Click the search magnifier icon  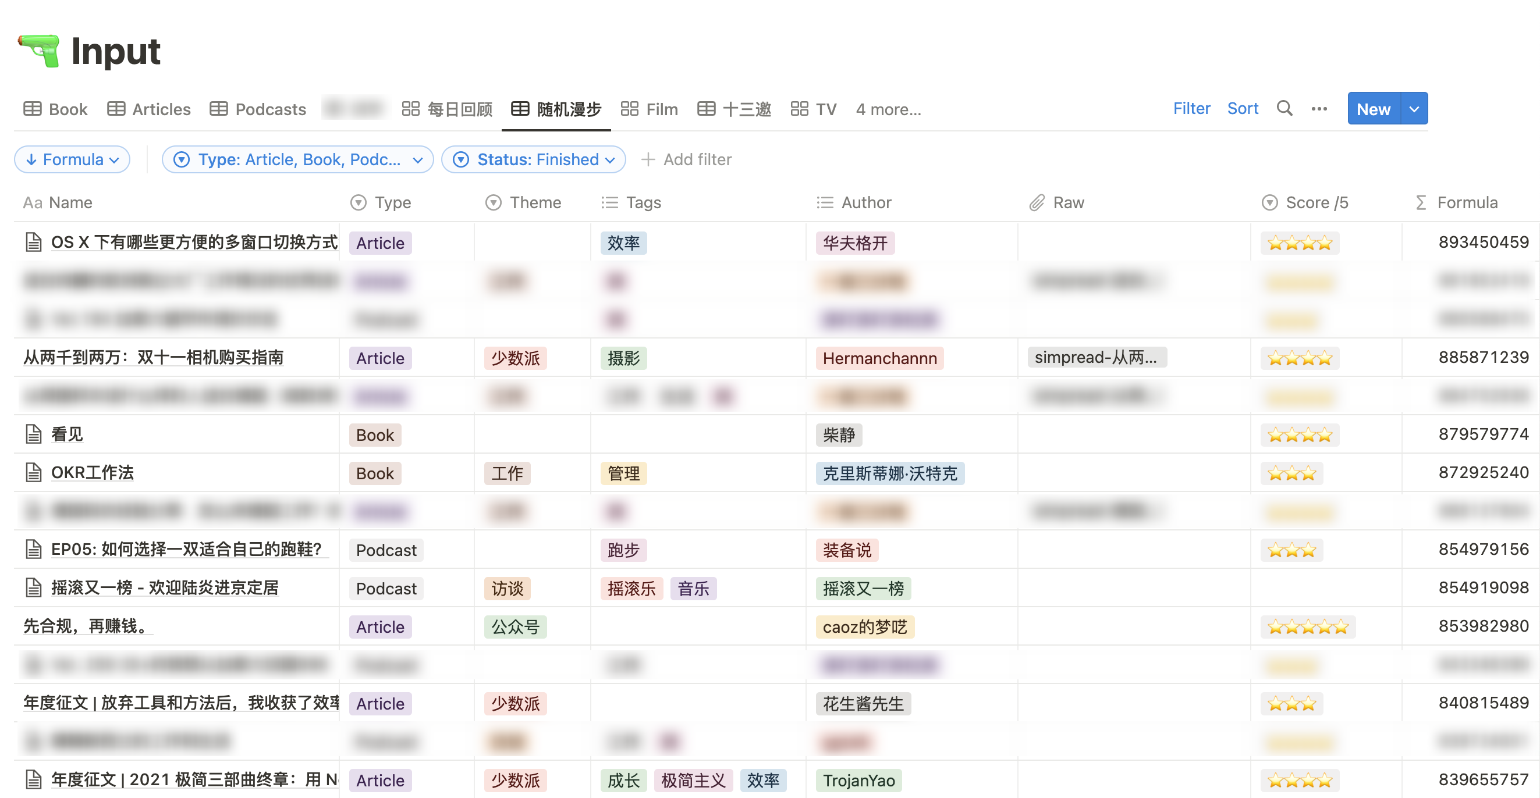(1284, 109)
